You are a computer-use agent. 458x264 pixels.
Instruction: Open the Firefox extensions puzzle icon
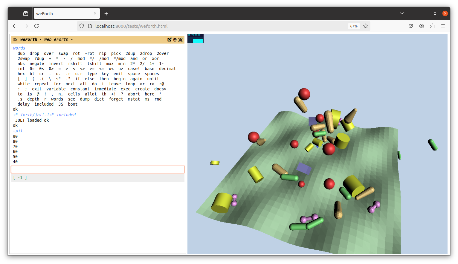pos(432,26)
